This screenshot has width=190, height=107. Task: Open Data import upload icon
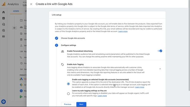(21, 45)
